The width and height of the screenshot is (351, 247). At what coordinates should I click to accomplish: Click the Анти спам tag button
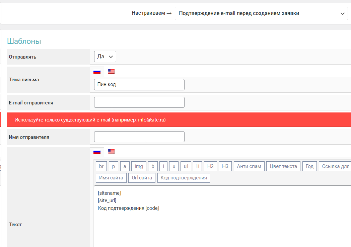point(249,166)
